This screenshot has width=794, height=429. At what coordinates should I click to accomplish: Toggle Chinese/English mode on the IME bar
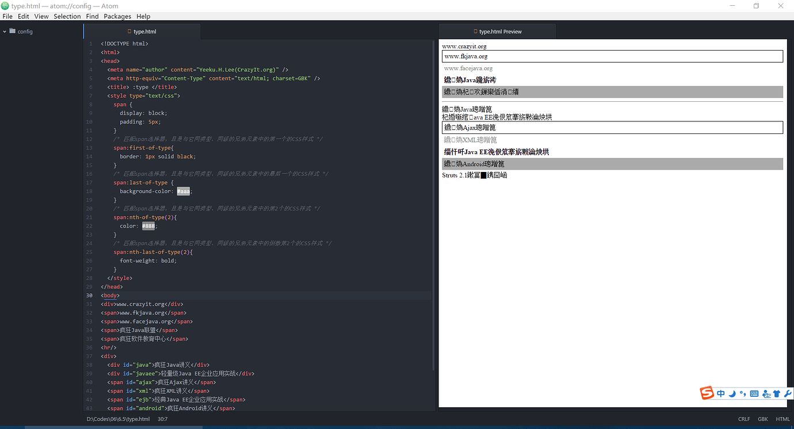coord(721,394)
